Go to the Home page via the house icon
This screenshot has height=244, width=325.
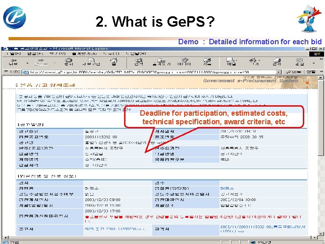[114, 61]
